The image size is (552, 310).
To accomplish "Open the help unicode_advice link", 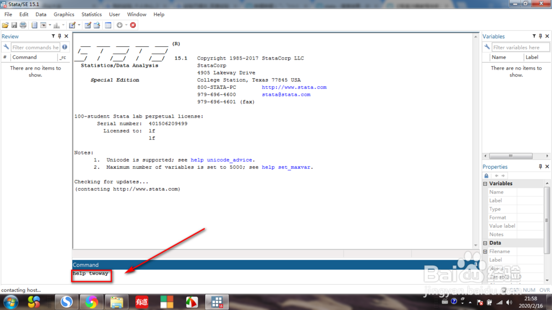I will tap(221, 160).
